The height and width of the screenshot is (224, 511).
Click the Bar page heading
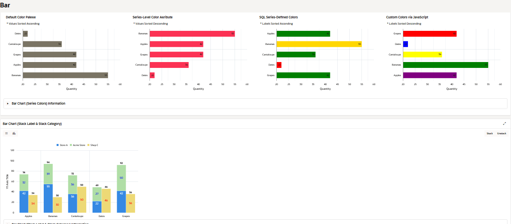(x=5, y=5)
